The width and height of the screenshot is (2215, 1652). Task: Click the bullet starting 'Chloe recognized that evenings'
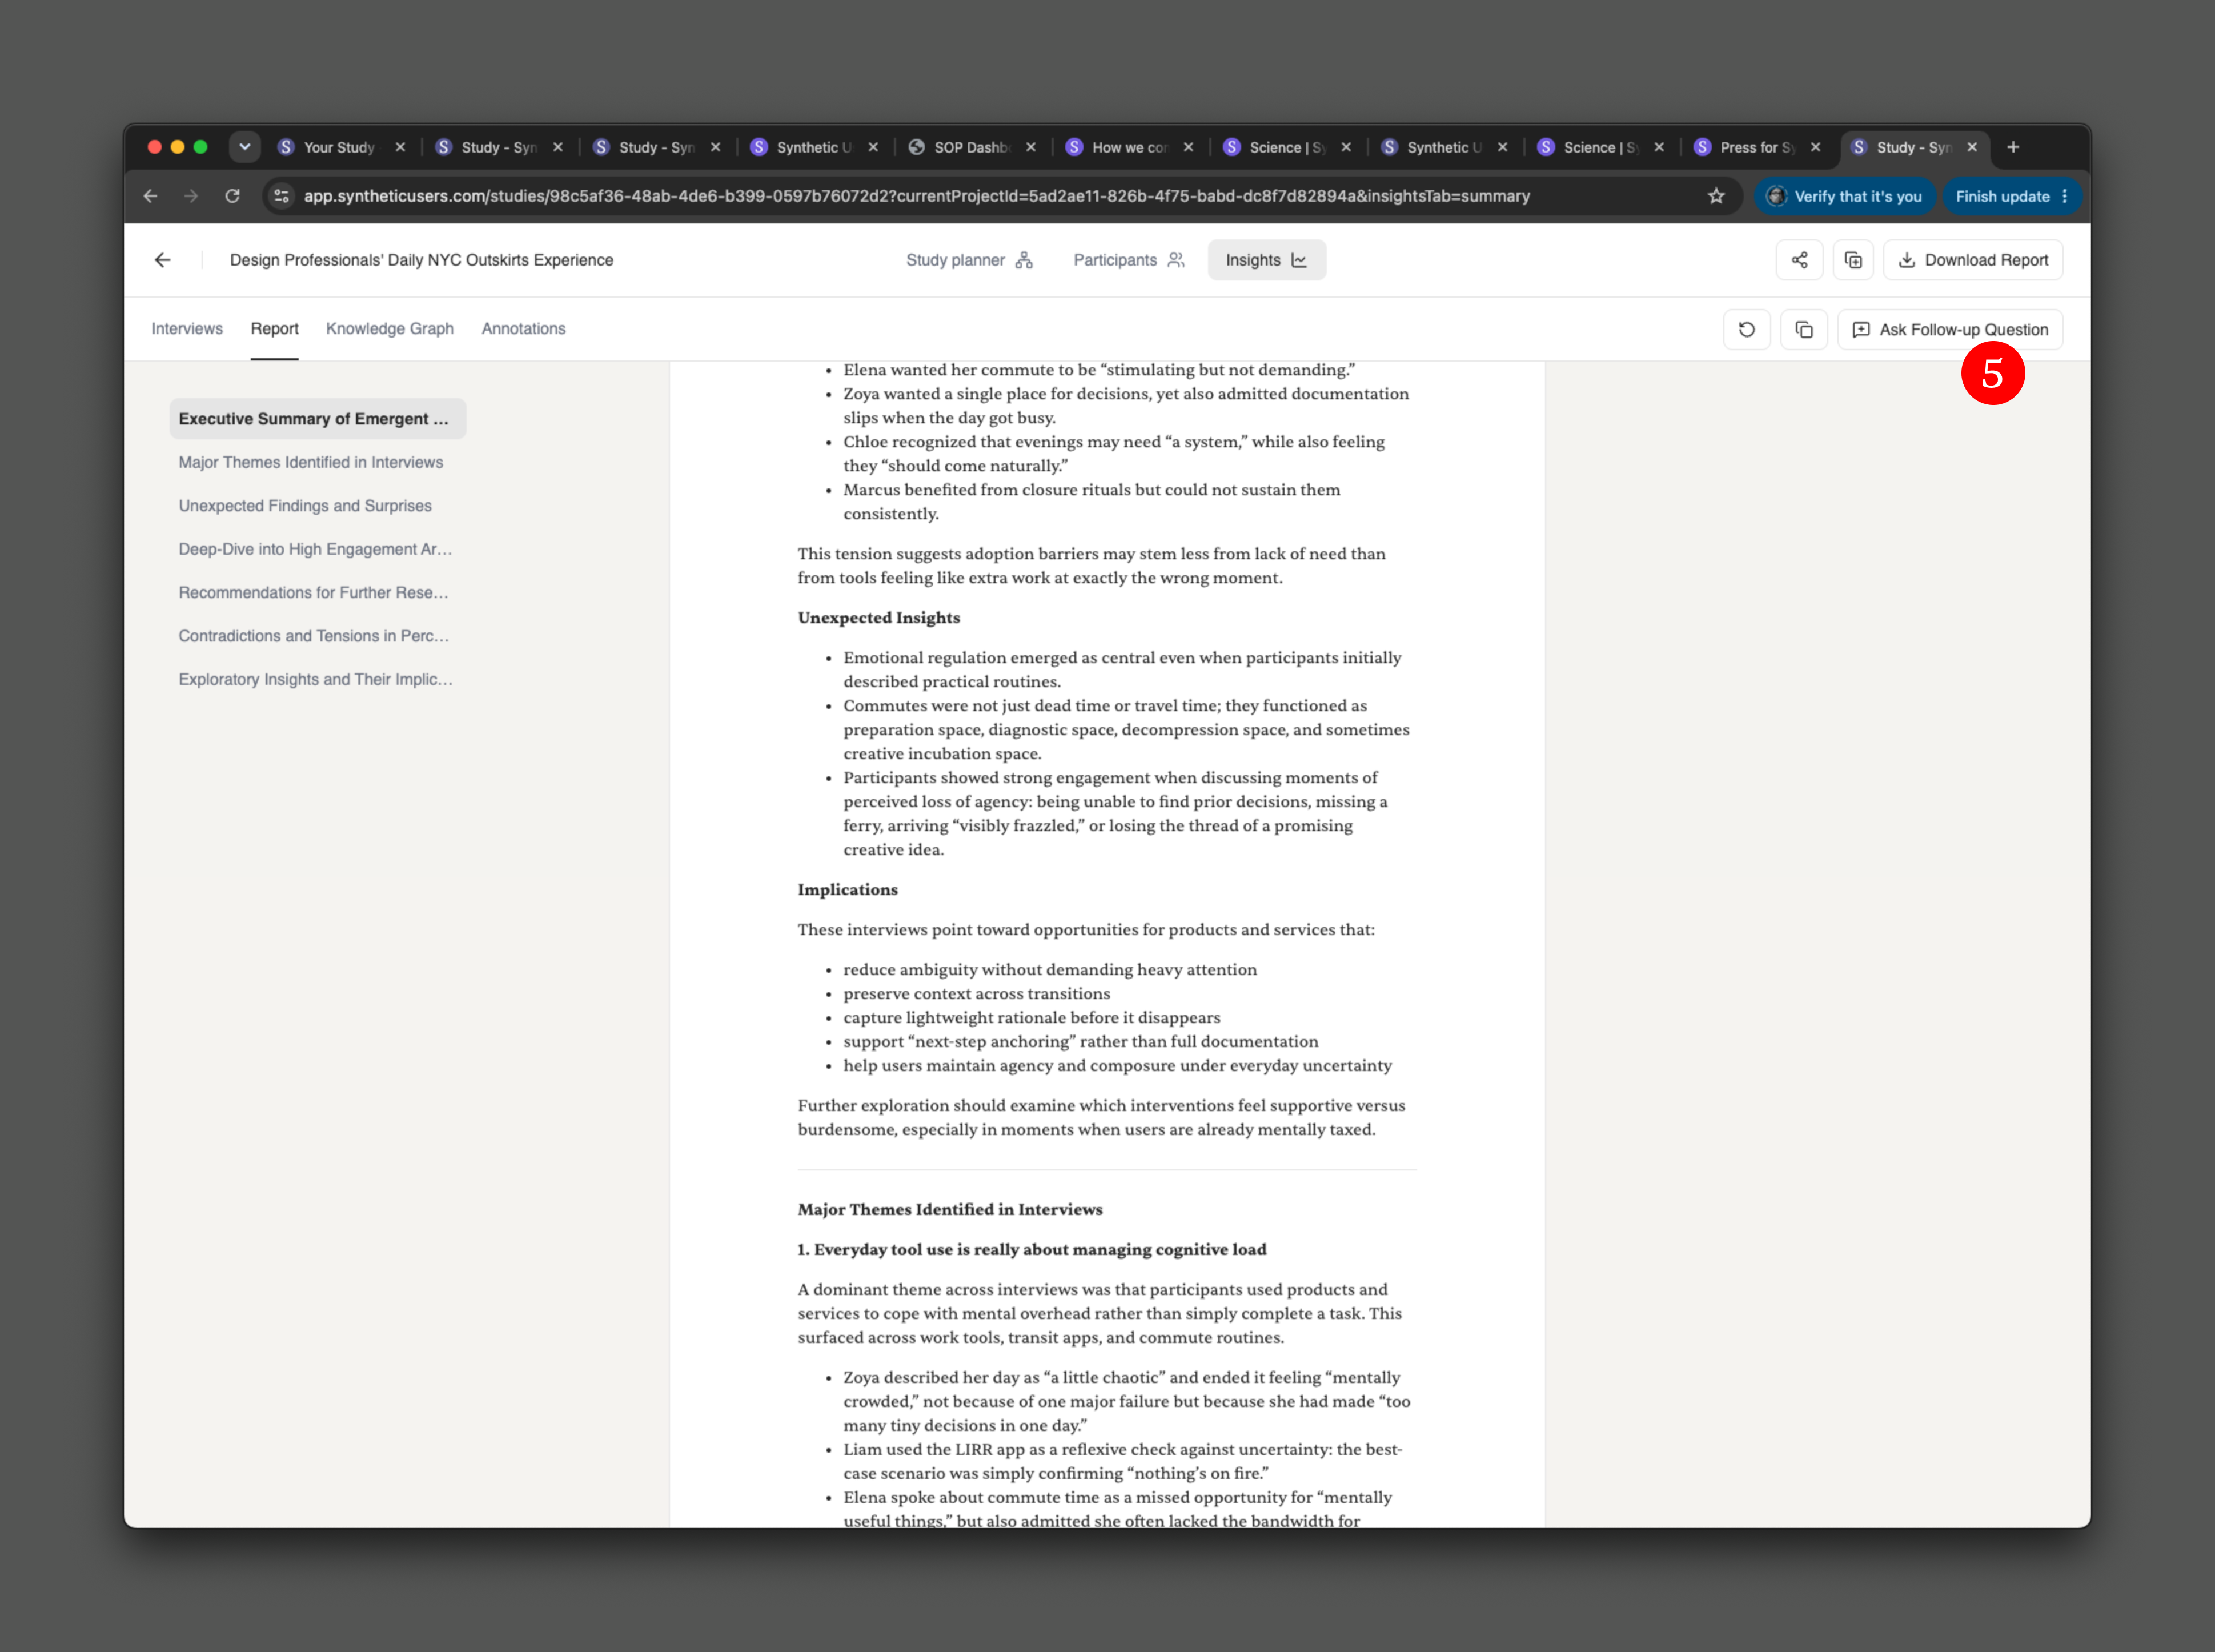tap(1114, 454)
